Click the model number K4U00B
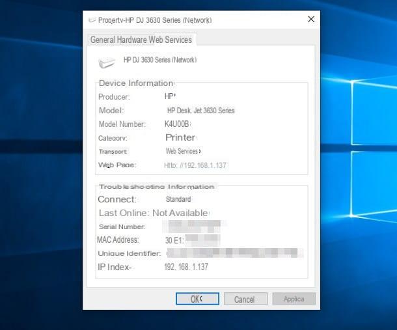This screenshot has width=397, height=330. (177, 124)
